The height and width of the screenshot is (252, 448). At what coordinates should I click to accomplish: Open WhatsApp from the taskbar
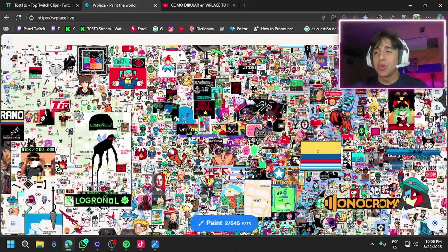[83, 244]
